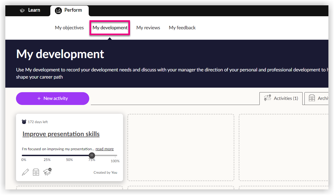This screenshot has height=195, width=334.
Task: Click the alarm clock icon beside 172 days left
Action: pos(24,121)
